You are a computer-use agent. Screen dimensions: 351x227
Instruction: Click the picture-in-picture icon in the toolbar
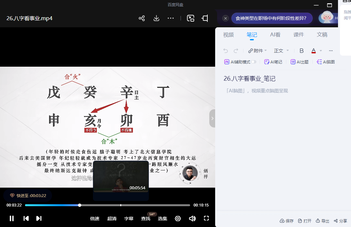tap(191, 19)
